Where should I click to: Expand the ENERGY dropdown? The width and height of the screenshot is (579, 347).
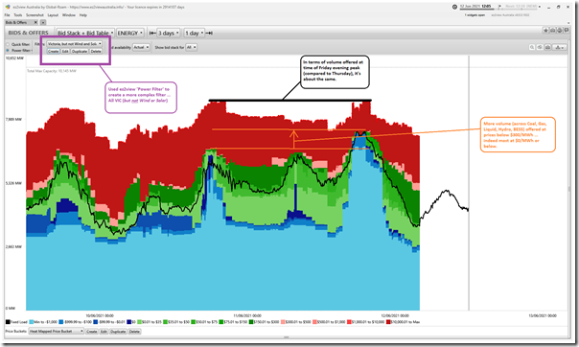(130, 34)
